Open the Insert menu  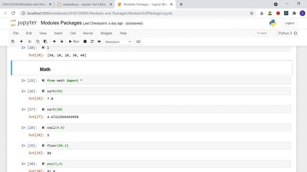coord(58,33)
